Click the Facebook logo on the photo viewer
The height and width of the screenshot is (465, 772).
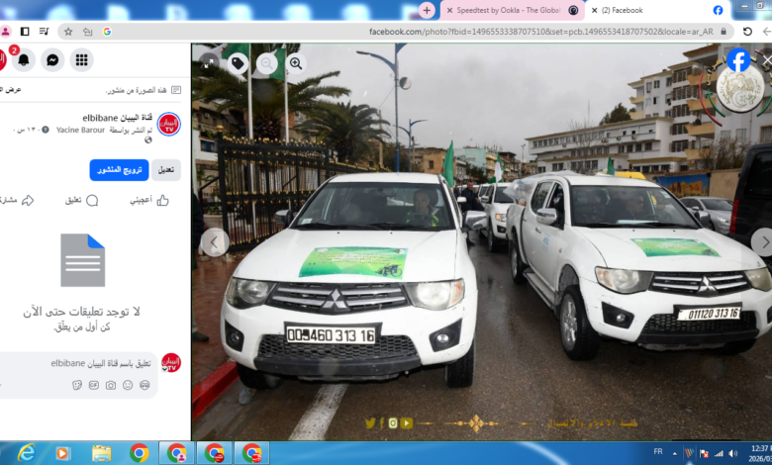pyautogui.click(x=738, y=61)
